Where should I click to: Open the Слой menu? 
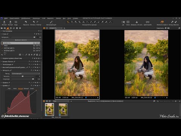point(44,19)
